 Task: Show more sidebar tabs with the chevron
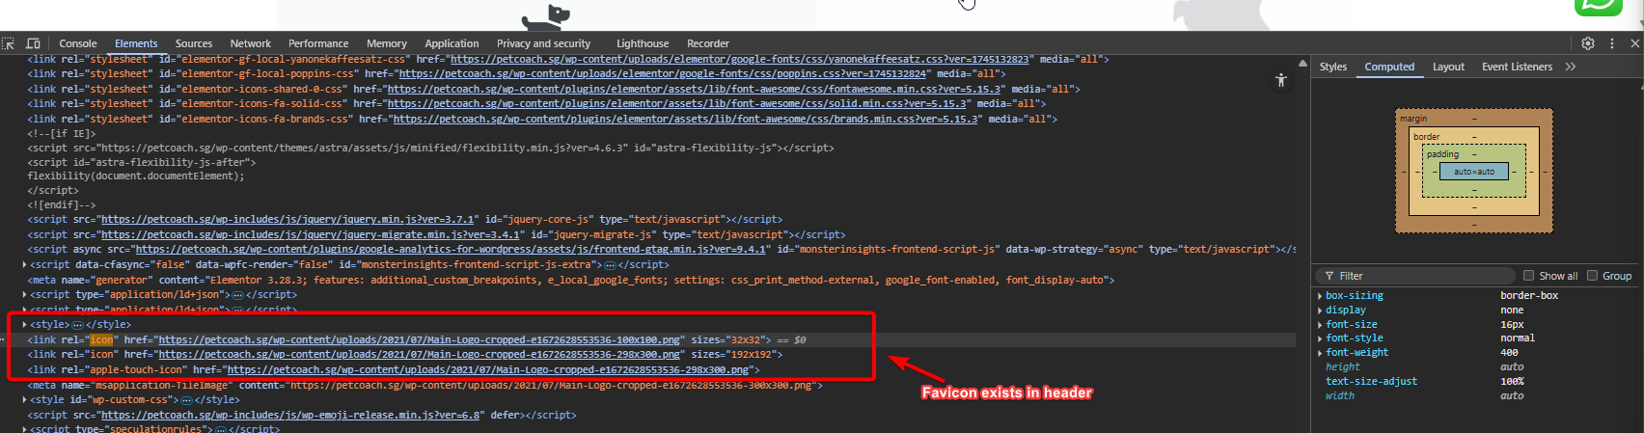[x=1571, y=67]
